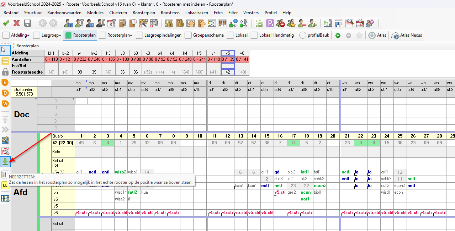Image resolution: width=455 pixels, height=231 pixels.
Task: Click the green plus add-profile icon
Action: [x=338, y=36]
